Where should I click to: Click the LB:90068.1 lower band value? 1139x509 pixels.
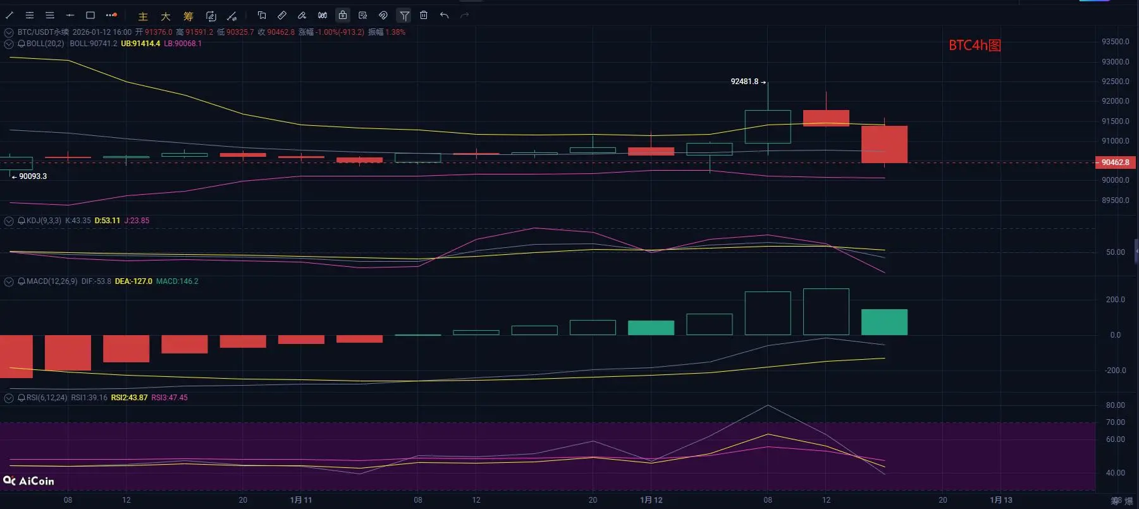coord(183,44)
